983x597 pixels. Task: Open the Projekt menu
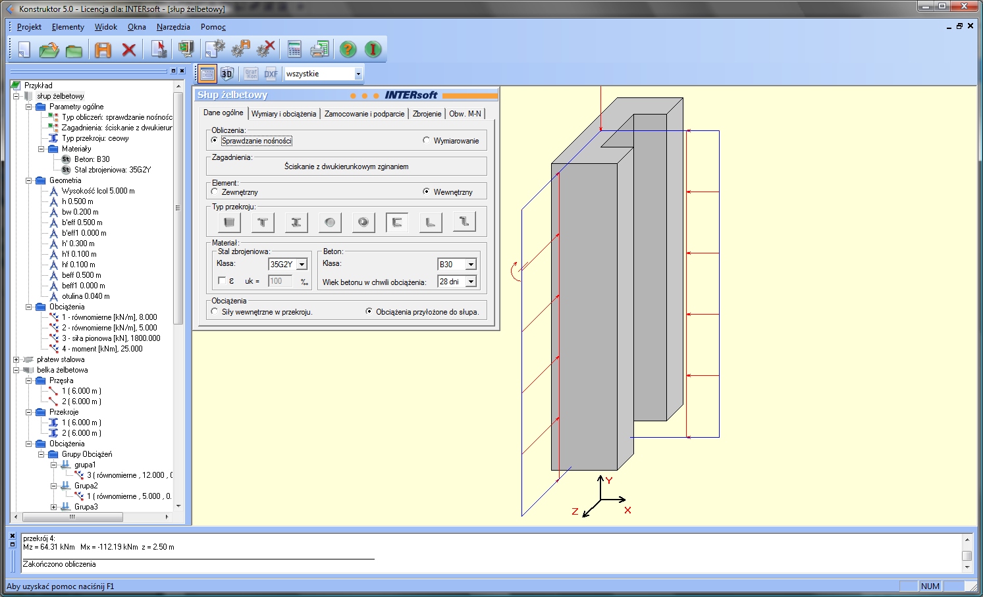[x=29, y=27]
